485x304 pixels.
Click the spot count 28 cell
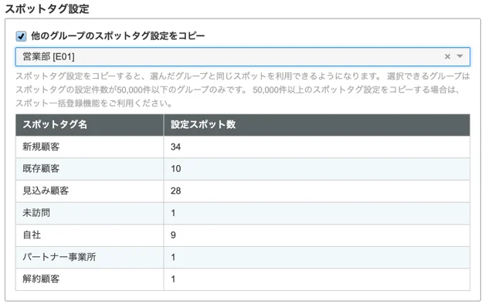point(317,191)
